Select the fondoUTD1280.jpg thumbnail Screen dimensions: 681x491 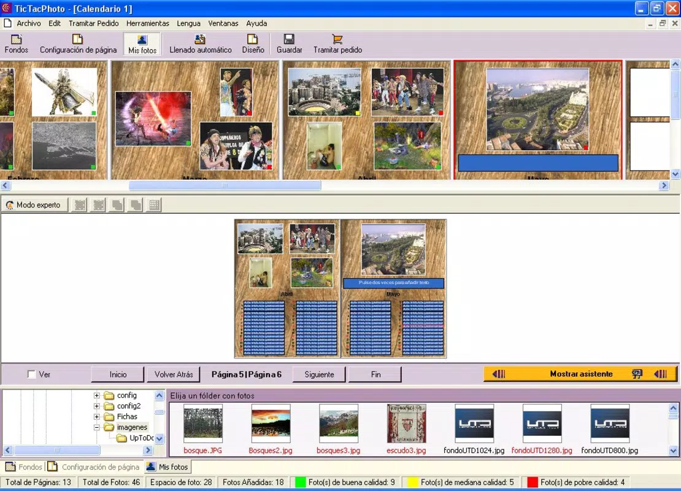[542, 423]
